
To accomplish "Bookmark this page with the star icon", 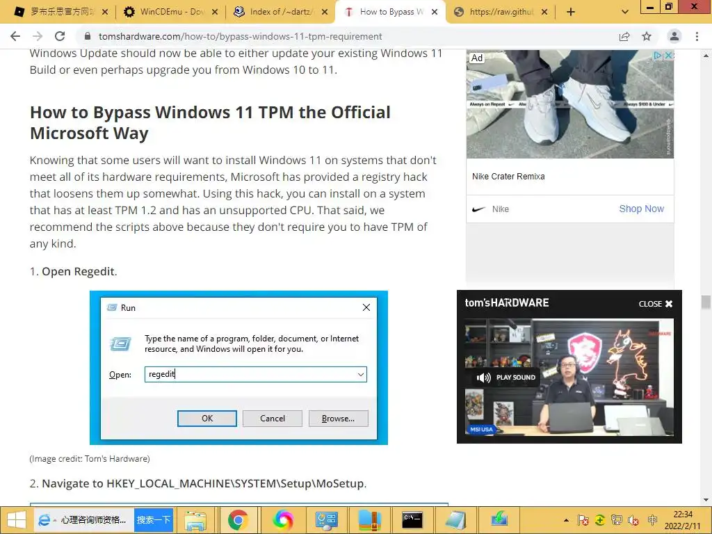I will click(647, 36).
